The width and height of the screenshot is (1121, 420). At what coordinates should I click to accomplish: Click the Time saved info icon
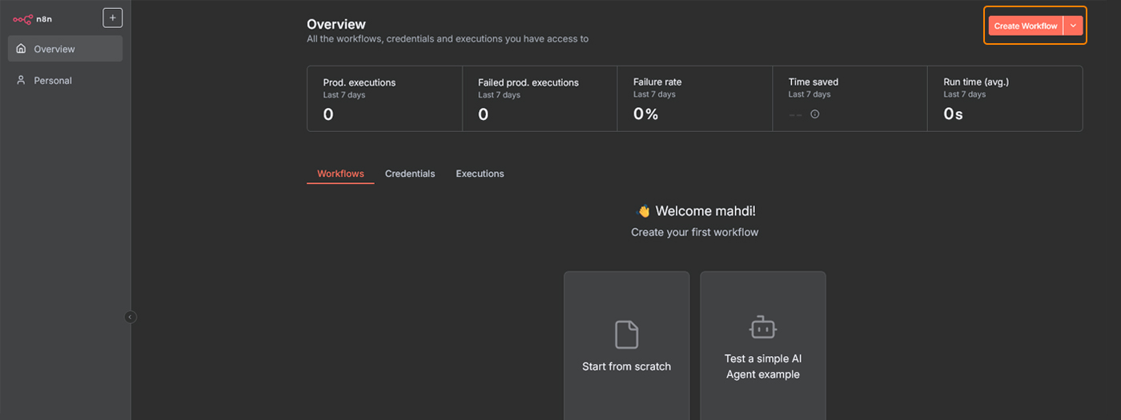tap(815, 114)
